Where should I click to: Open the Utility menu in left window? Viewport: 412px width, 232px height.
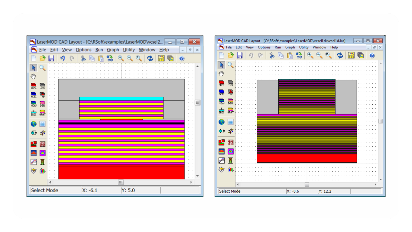[129, 50]
